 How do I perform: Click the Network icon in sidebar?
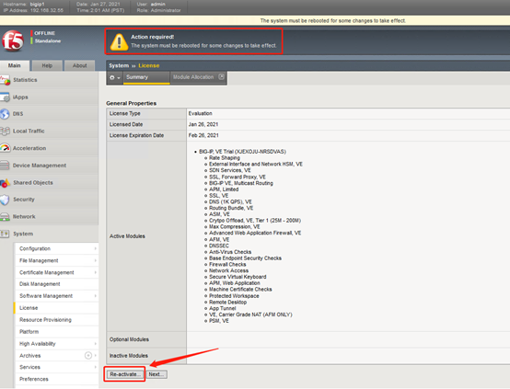5,217
